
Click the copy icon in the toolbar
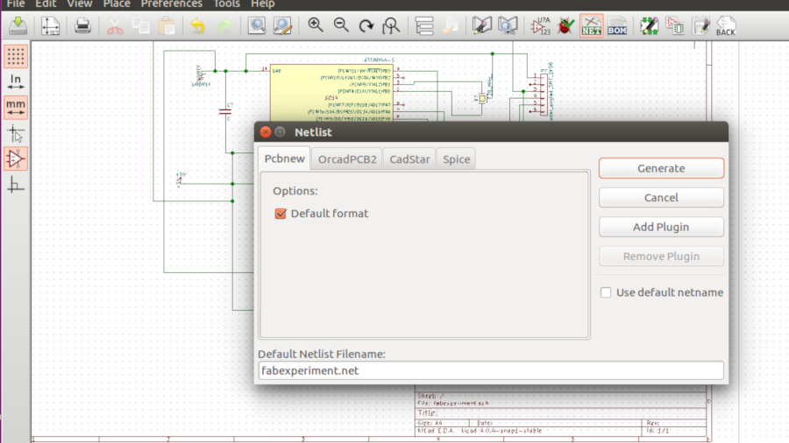(141, 25)
